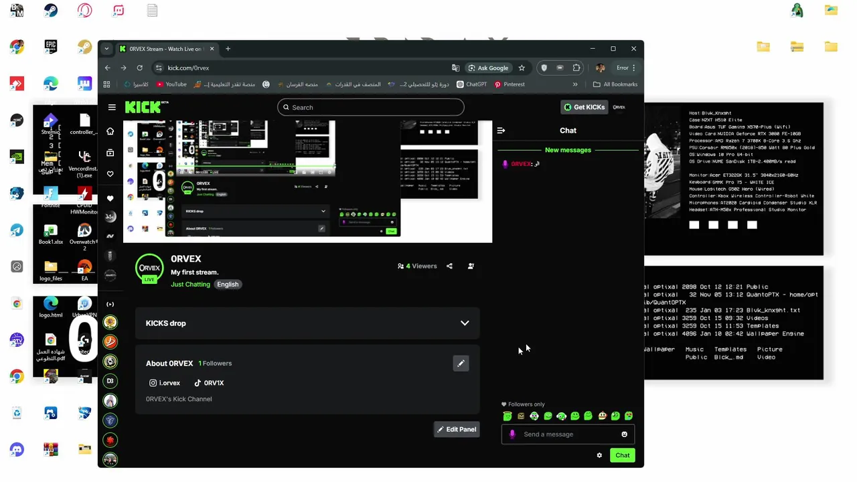Image resolution: width=857 pixels, height=482 pixels.
Task: Open the YouTube bookmark
Action: point(171,84)
